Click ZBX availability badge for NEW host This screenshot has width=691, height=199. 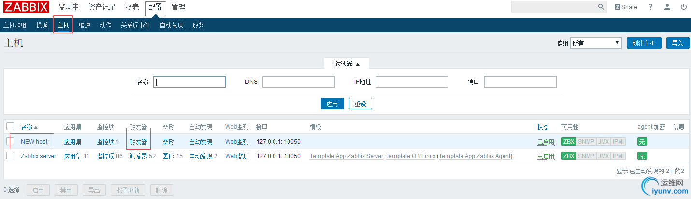tap(569, 142)
